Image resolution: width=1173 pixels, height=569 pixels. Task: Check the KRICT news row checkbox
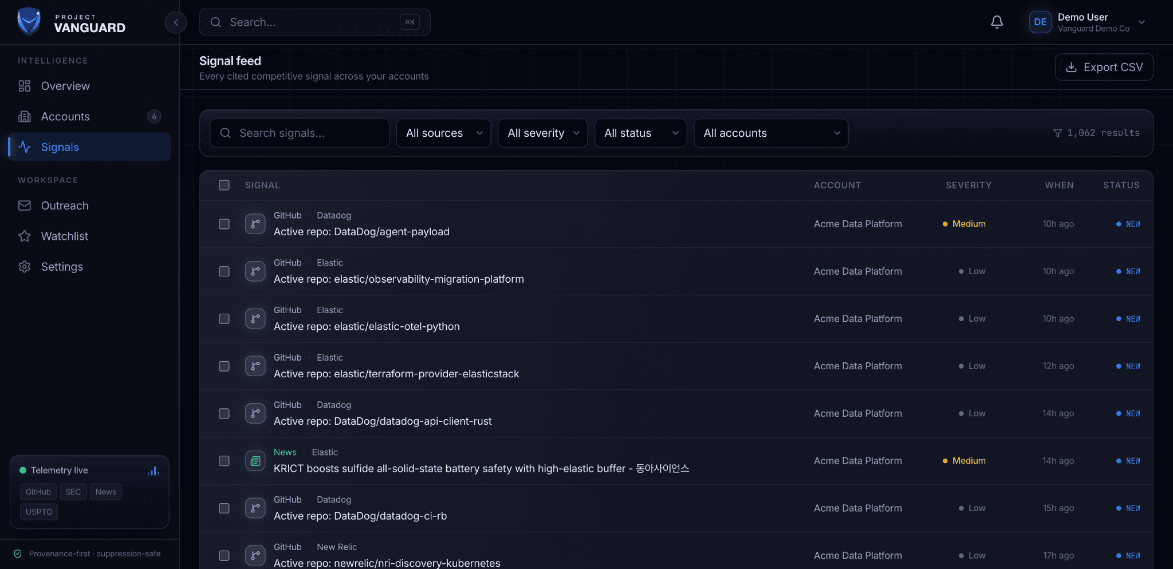point(224,461)
